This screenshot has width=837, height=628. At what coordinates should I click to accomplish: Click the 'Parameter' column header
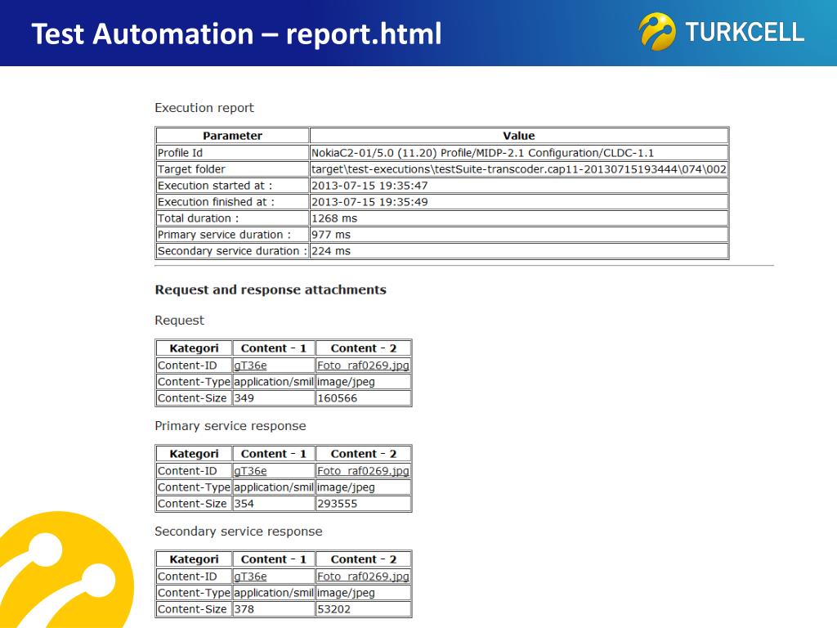232,136
